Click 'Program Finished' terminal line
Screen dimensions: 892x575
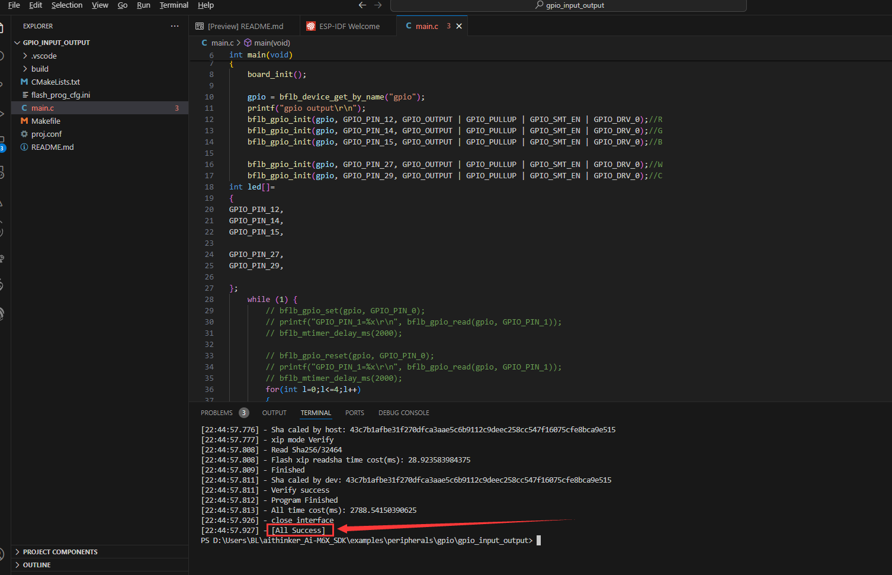click(x=304, y=500)
